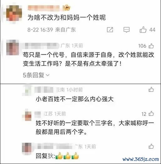The height and width of the screenshot is (164, 161).
Task: Click the www.365jz.com watermark link
Action: tap(141, 159)
